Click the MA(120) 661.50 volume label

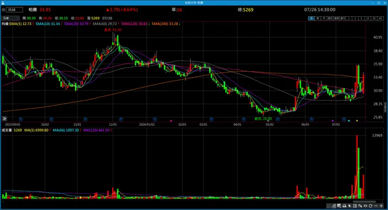point(96,130)
